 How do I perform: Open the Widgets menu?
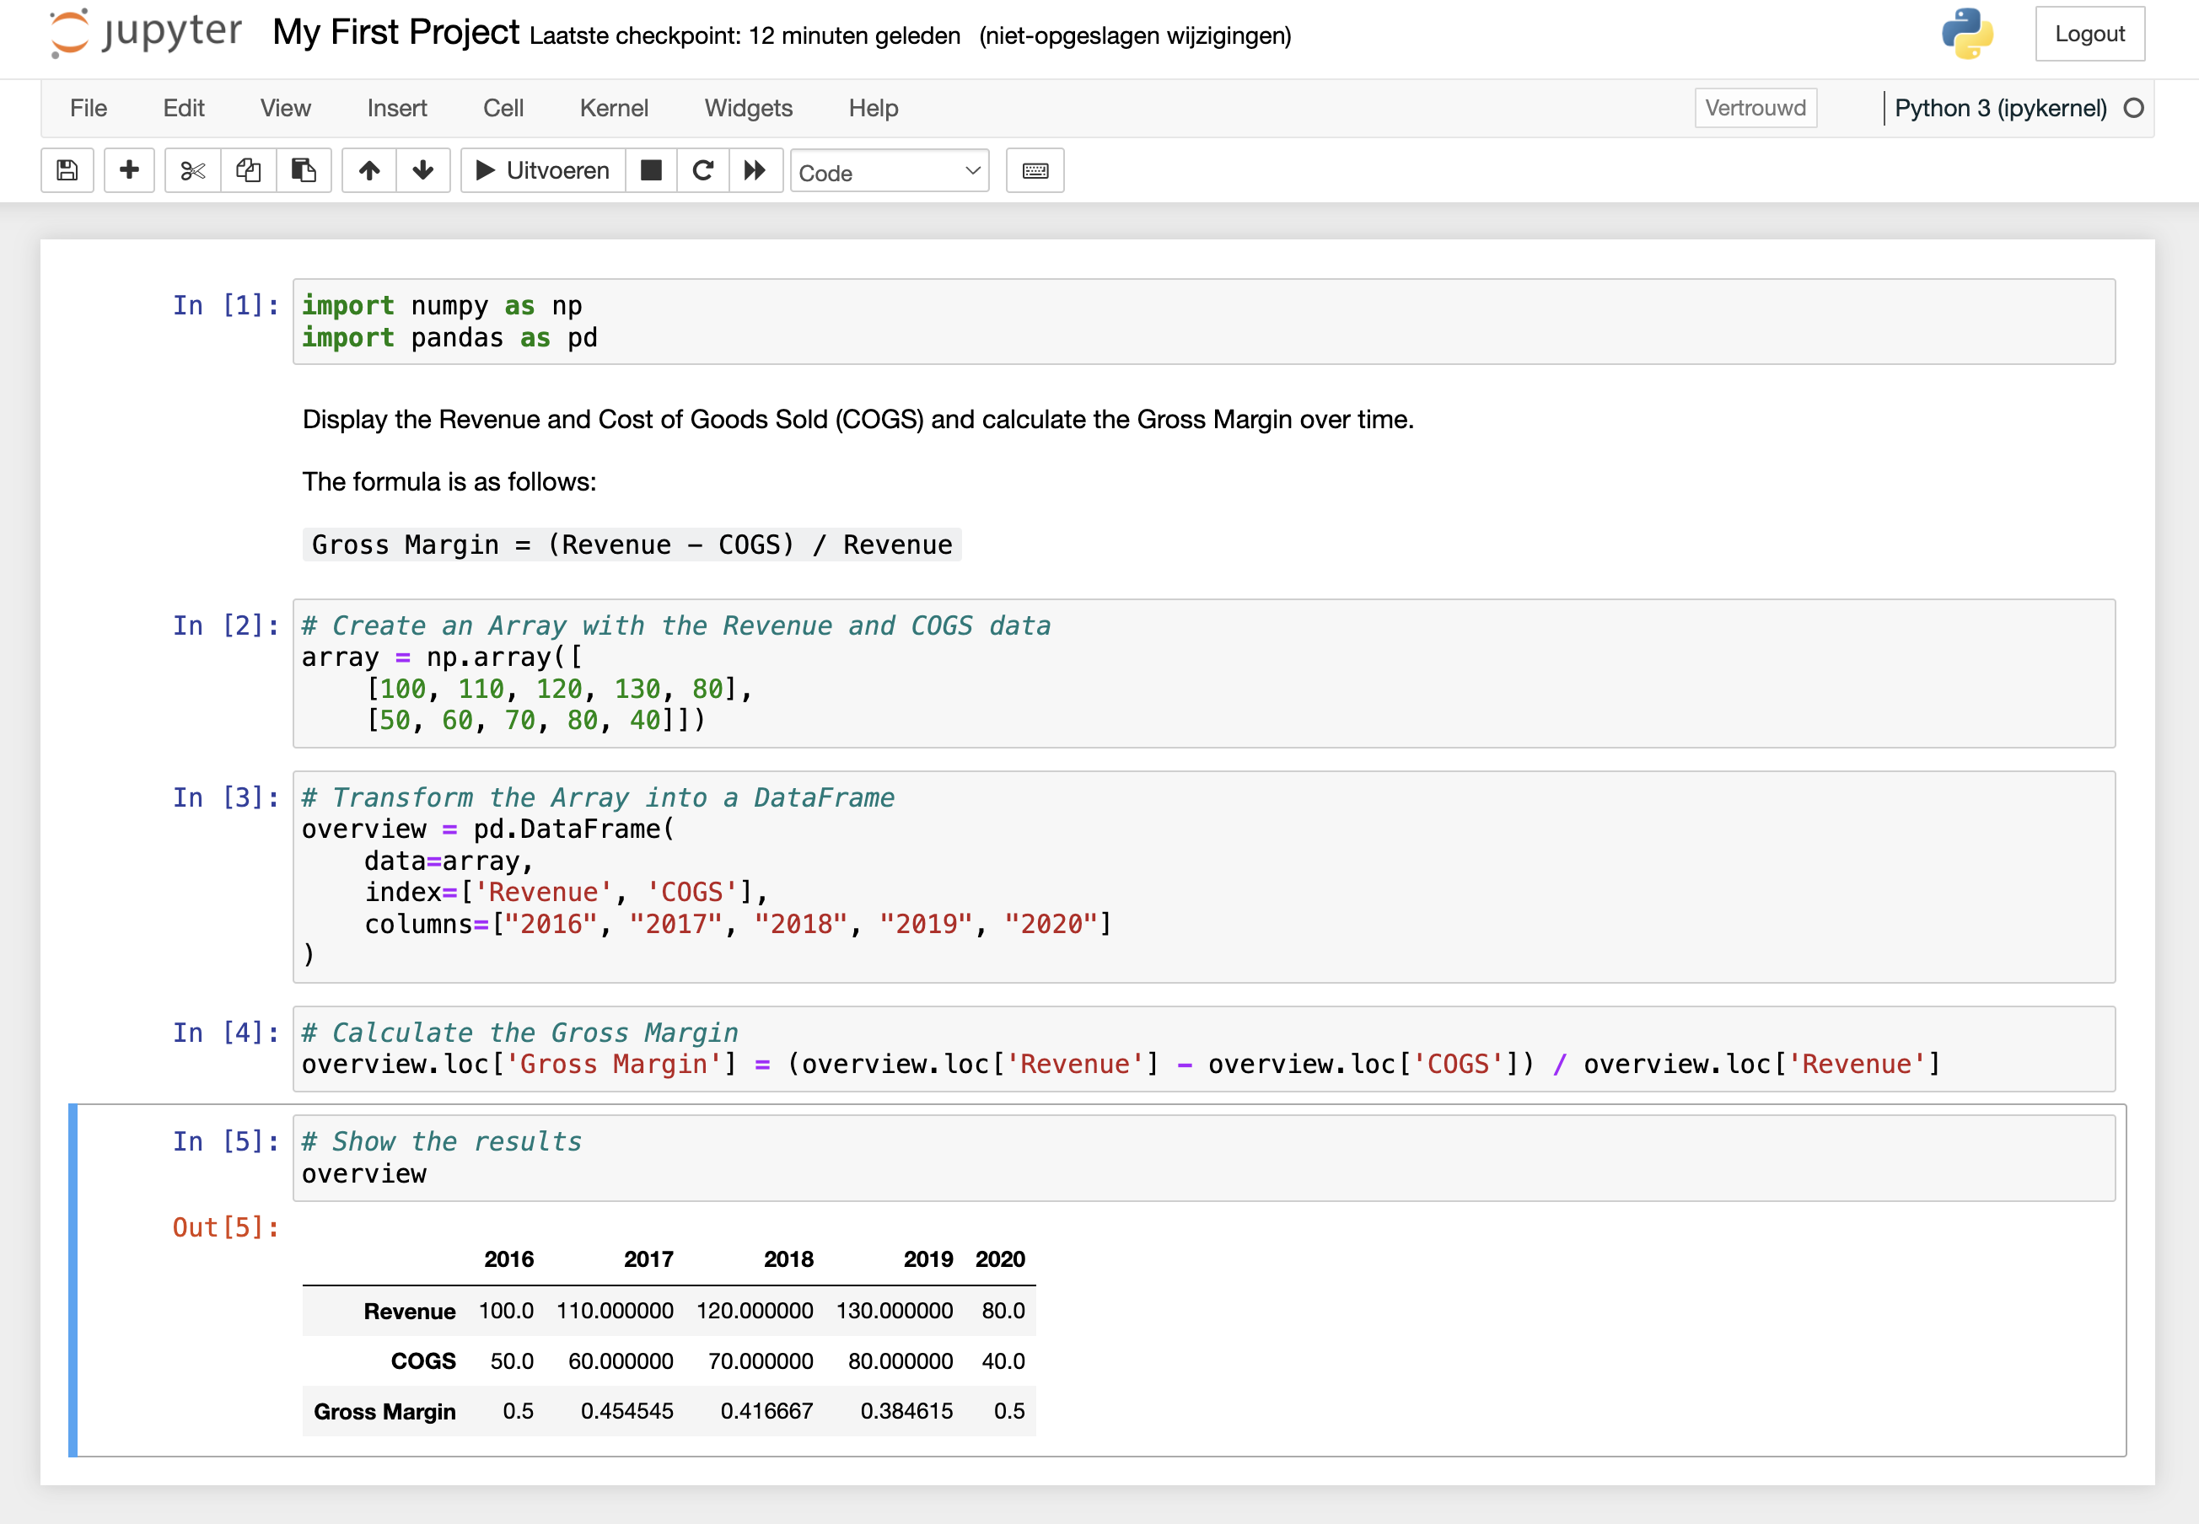(748, 108)
